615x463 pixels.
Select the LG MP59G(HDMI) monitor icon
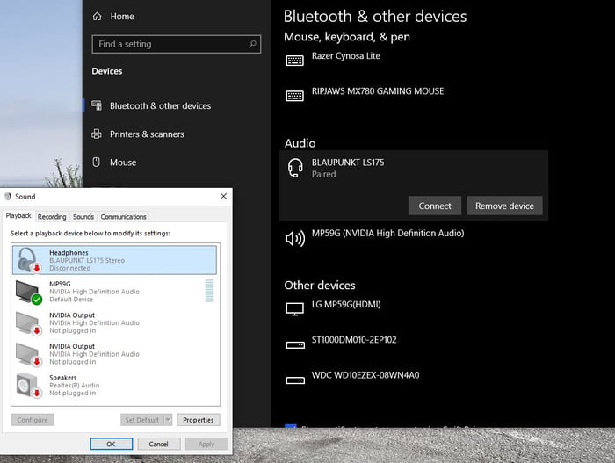pyautogui.click(x=295, y=308)
